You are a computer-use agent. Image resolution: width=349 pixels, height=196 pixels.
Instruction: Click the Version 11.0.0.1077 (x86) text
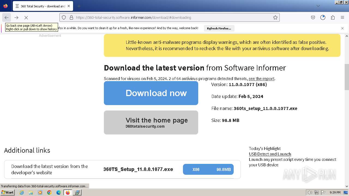click(x=239, y=84)
